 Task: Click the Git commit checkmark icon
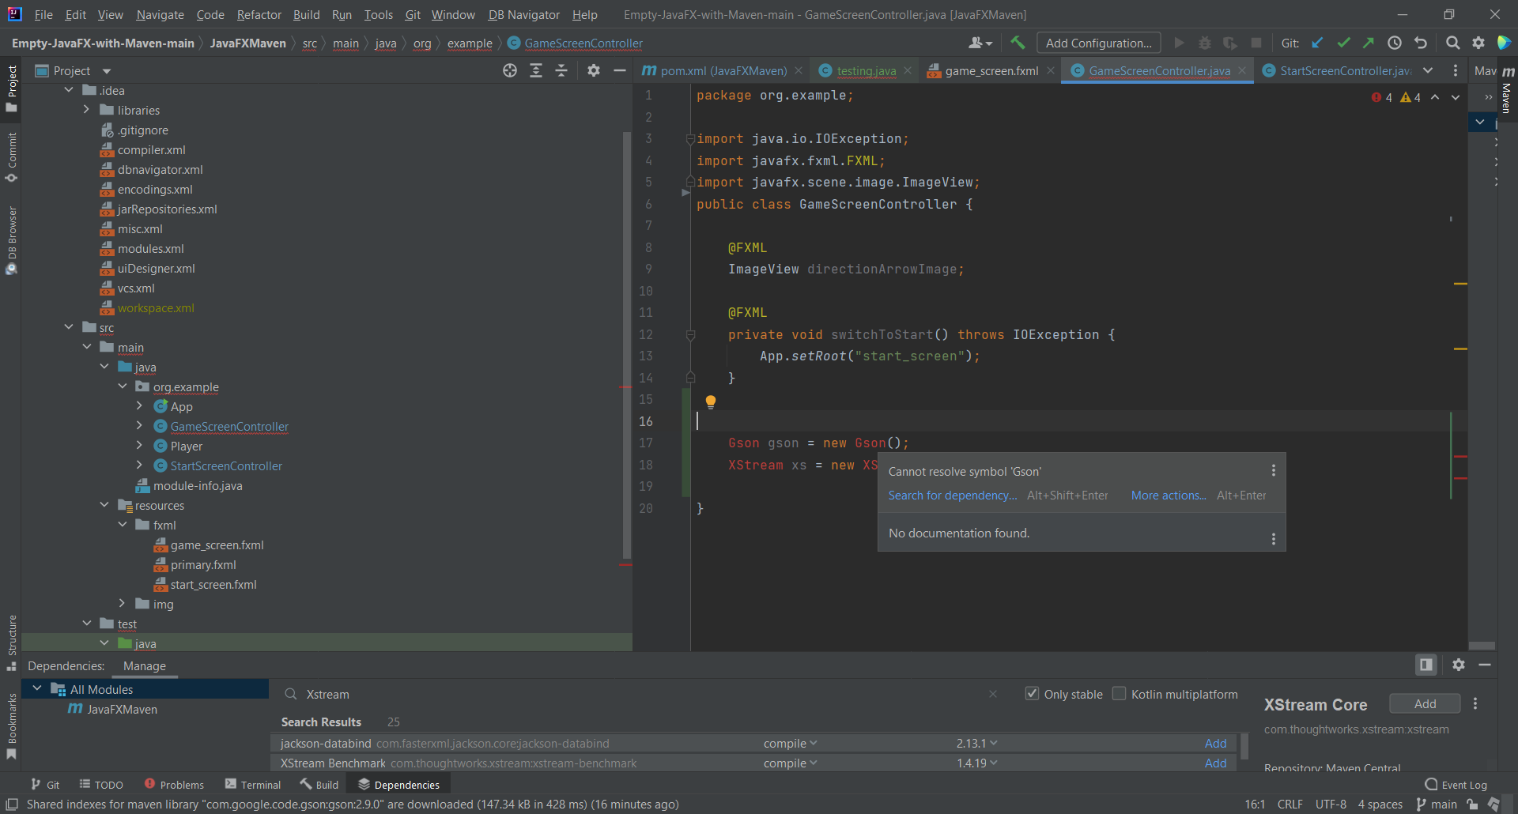click(x=1343, y=43)
